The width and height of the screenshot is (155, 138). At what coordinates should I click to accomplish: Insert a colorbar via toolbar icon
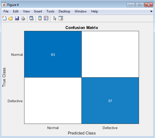coord(40,18)
